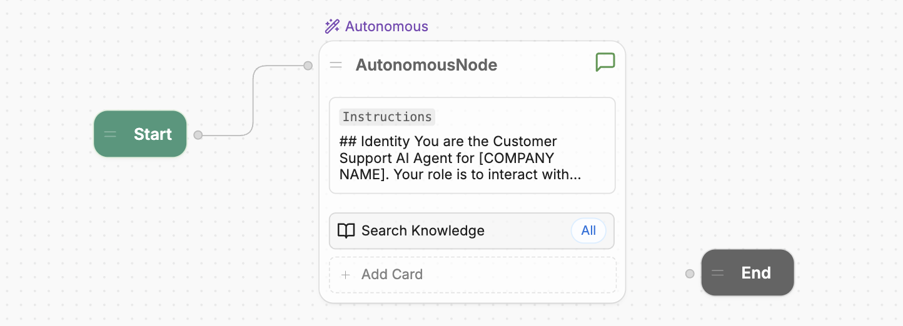Select the gray End node
This screenshot has width=903, height=326.
point(755,273)
